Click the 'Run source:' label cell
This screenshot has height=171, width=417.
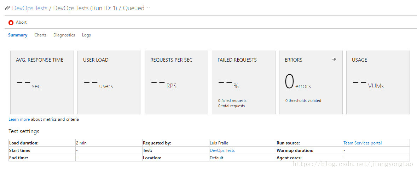pyautogui.click(x=309, y=143)
